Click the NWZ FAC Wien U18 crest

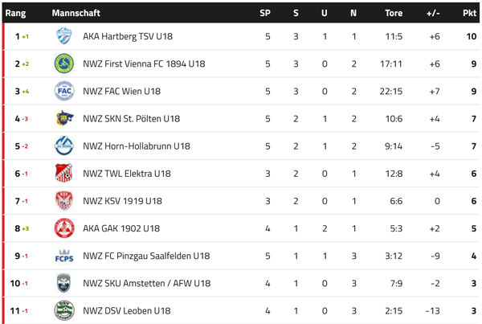point(64,91)
